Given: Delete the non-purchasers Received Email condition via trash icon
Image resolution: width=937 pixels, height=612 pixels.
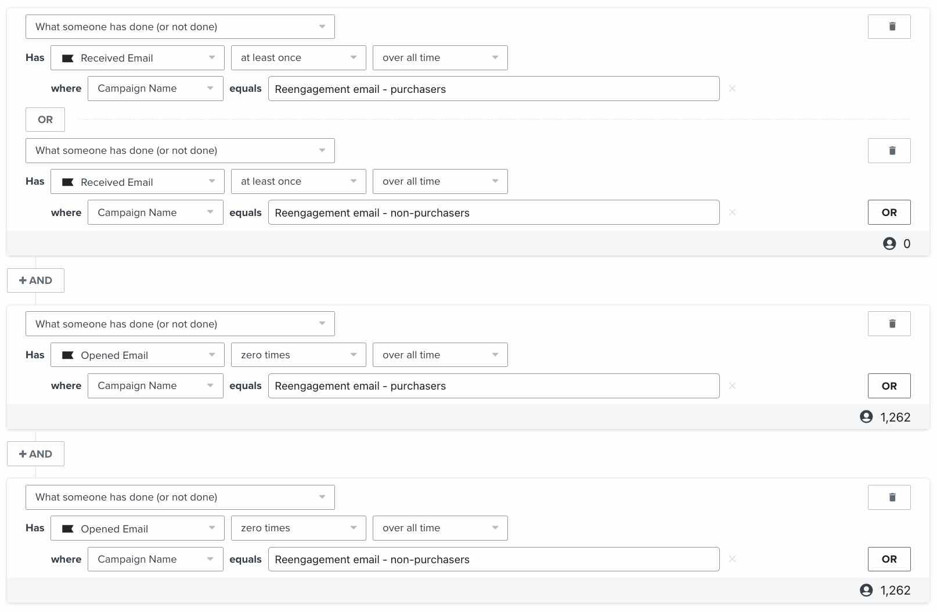Looking at the screenshot, I should pos(889,150).
